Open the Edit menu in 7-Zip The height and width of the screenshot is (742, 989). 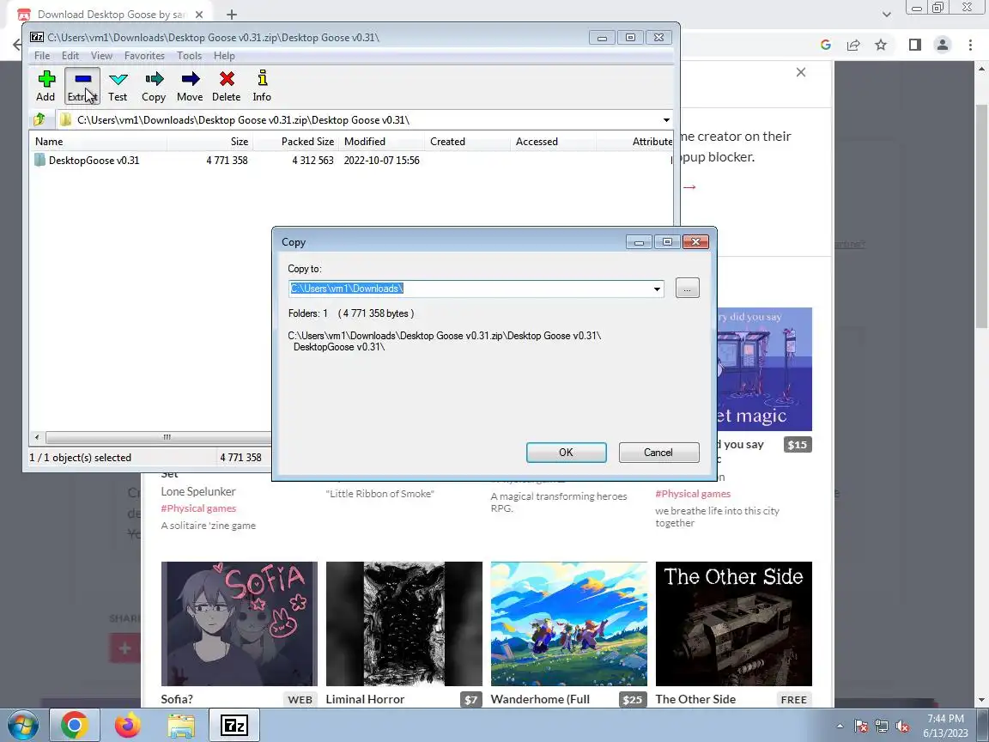[x=70, y=56]
